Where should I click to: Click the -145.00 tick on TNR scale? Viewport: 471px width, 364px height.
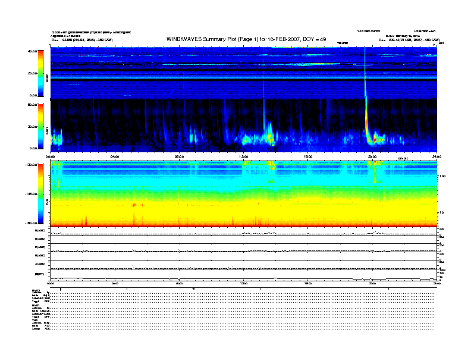point(31,194)
